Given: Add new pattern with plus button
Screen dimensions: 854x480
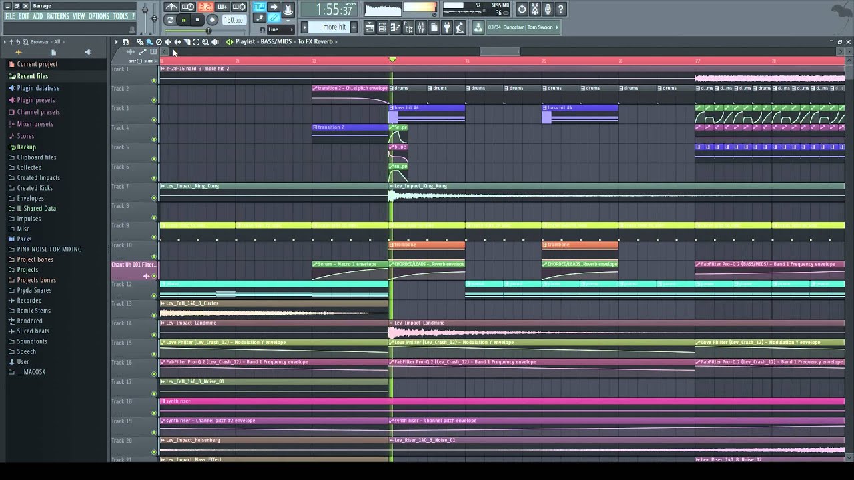Looking at the screenshot, I should pos(354,27).
